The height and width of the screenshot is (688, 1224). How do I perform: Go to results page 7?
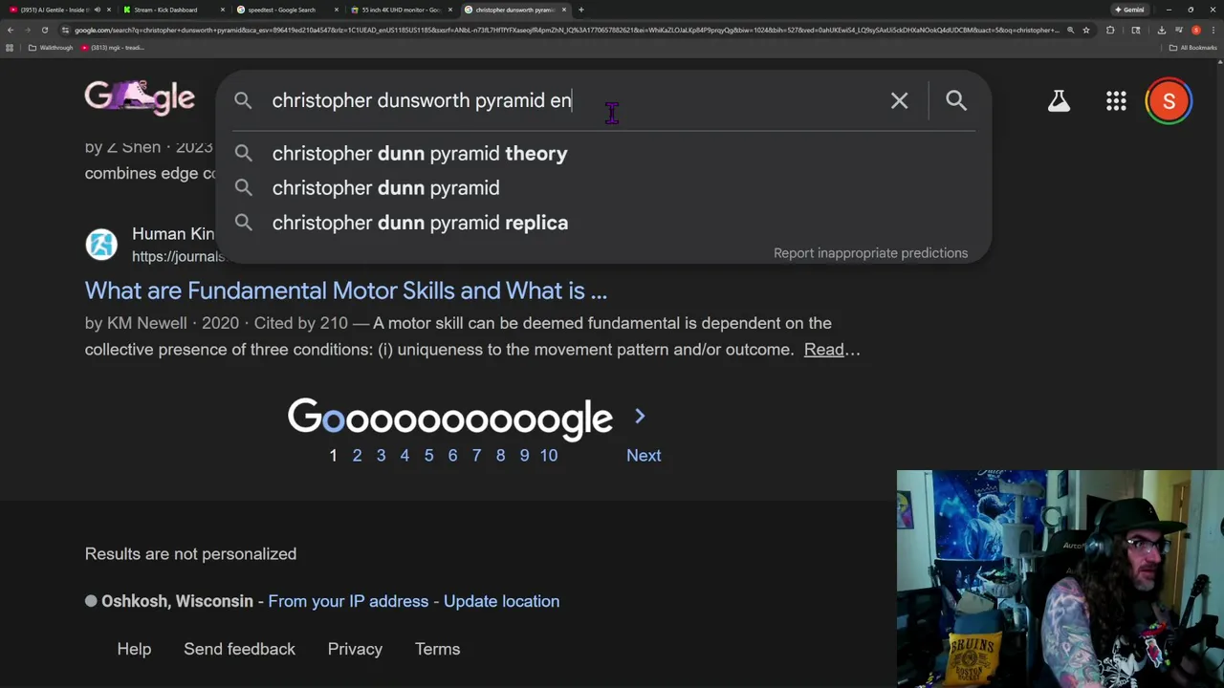pos(476,456)
